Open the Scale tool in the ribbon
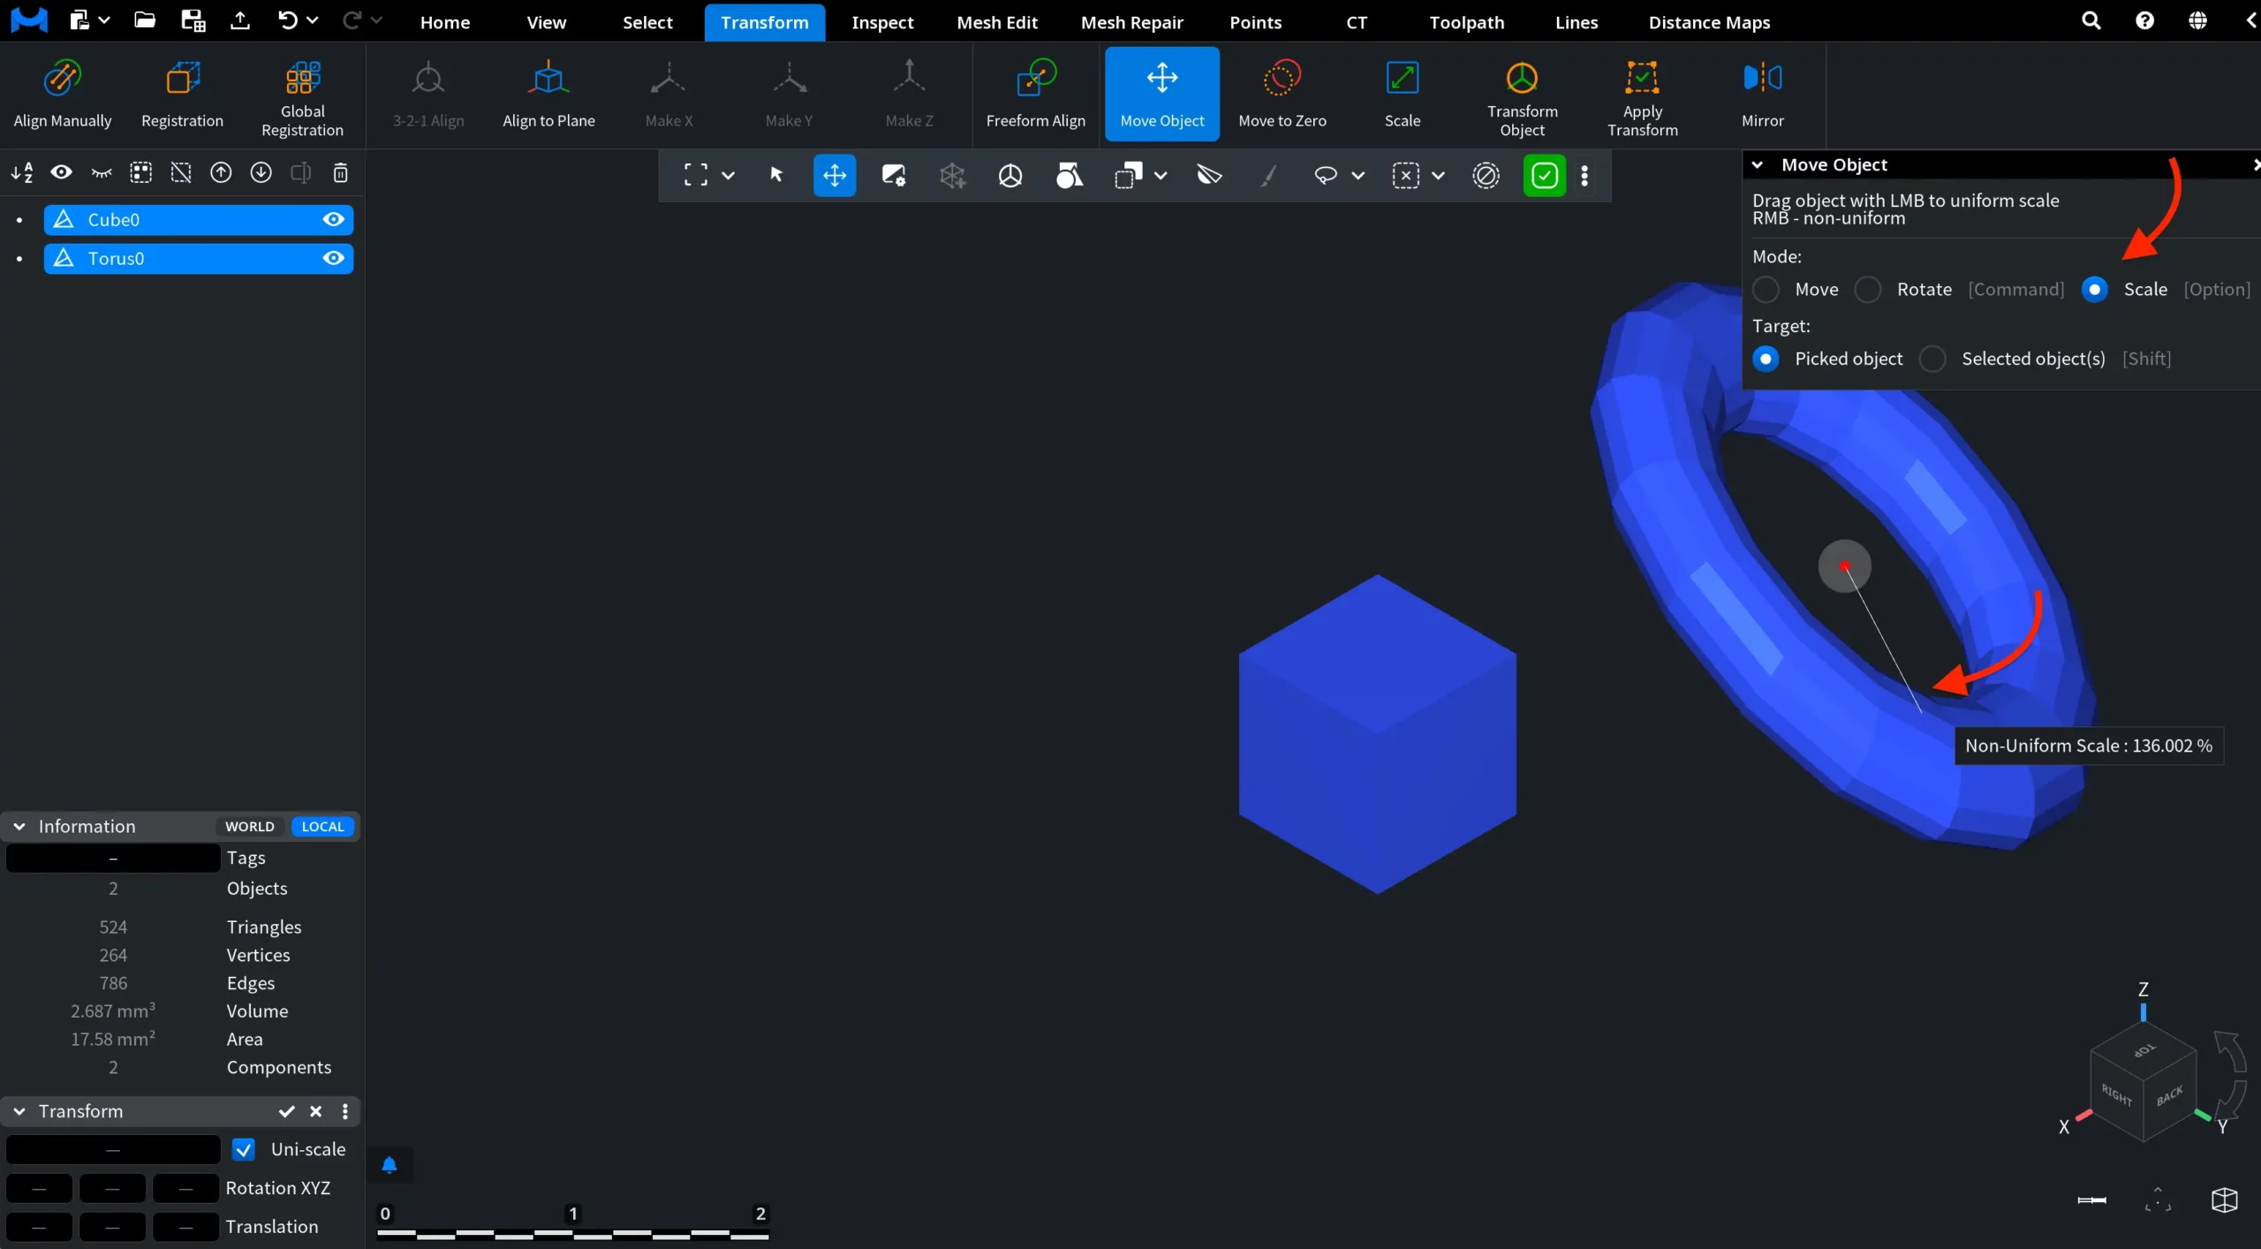This screenshot has width=2261, height=1249. click(x=1402, y=95)
